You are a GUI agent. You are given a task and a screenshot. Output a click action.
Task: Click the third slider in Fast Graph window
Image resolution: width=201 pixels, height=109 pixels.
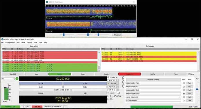click(98, 35)
